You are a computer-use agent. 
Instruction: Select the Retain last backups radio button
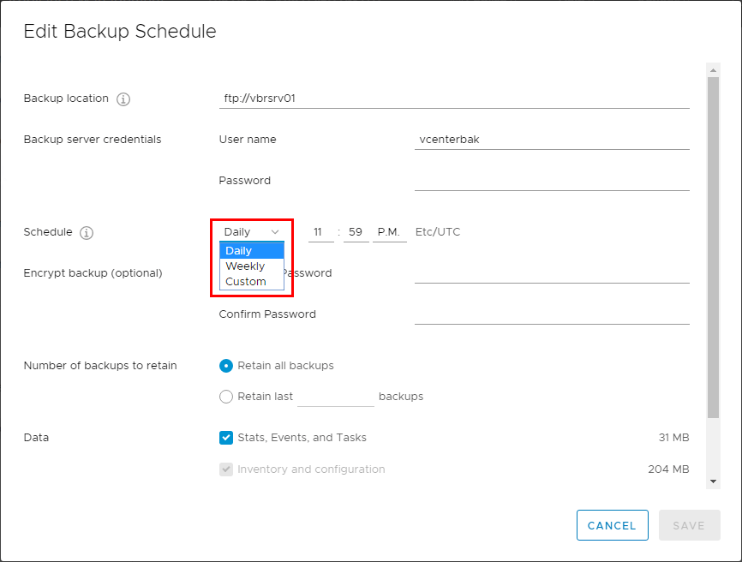226,397
